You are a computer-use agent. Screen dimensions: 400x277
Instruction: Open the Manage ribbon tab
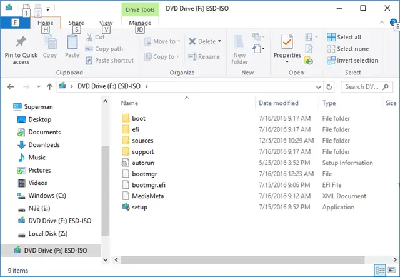[x=140, y=23]
